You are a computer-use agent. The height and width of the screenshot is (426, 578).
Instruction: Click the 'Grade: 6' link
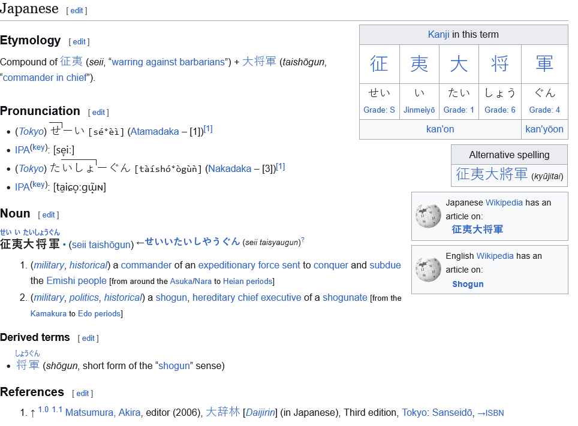(x=500, y=110)
